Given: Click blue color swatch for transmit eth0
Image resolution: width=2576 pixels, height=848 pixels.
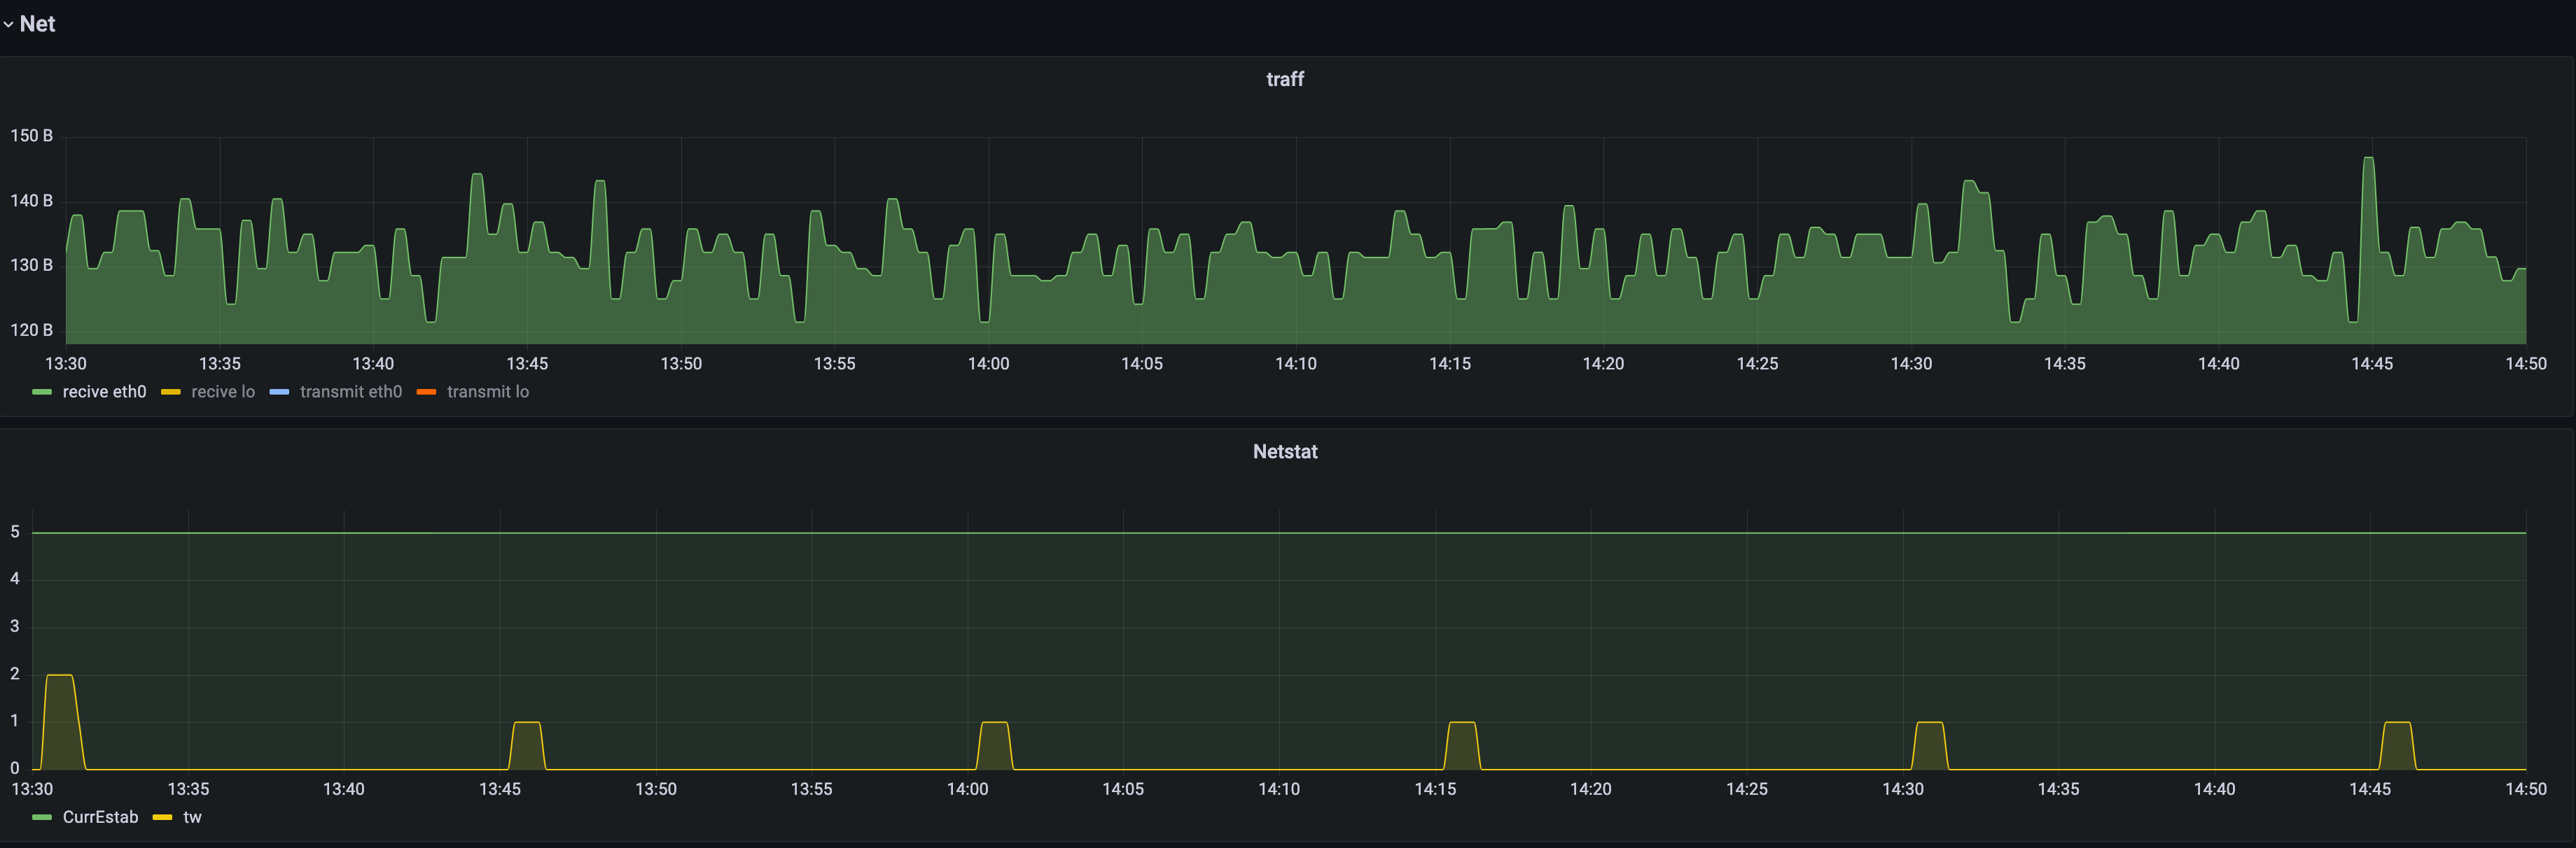Looking at the screenshot, I should (280, 393).
